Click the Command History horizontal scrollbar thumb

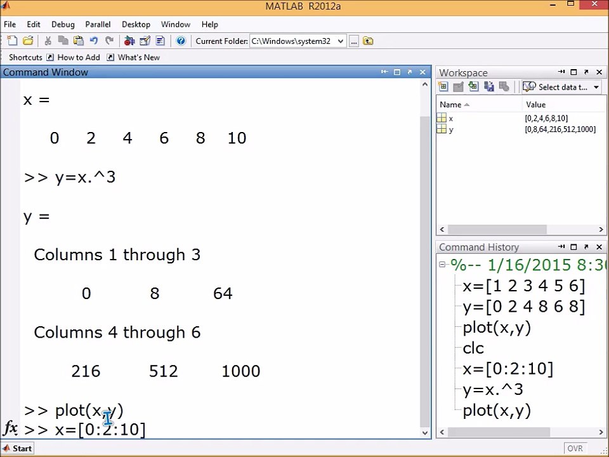[499, 432]
